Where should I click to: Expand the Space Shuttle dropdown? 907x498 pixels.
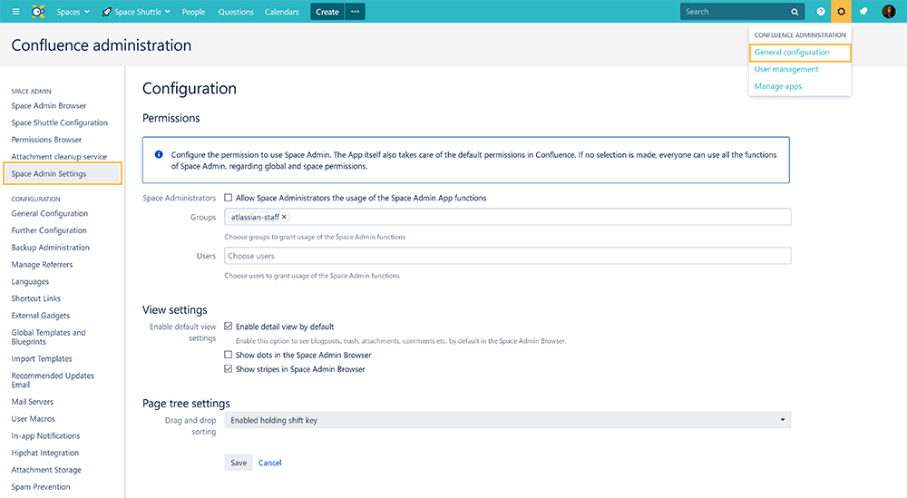pos(137,12)
